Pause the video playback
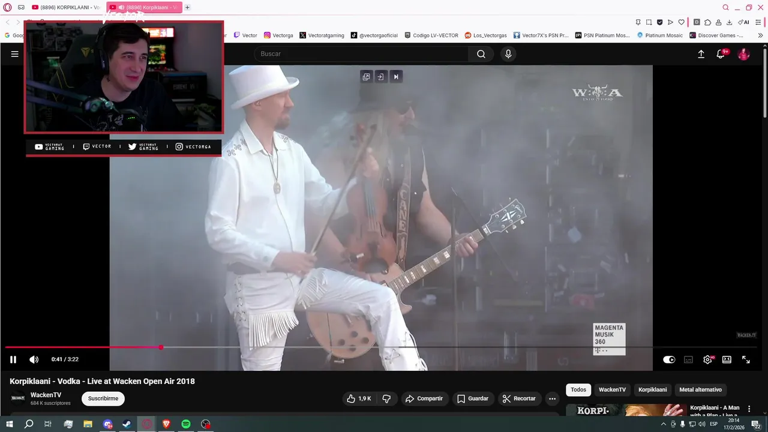768x432 pixels. 13,359
